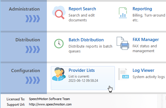Expand the chevron arrows under Configuration
166x108 pixels.
pos(33,80)
